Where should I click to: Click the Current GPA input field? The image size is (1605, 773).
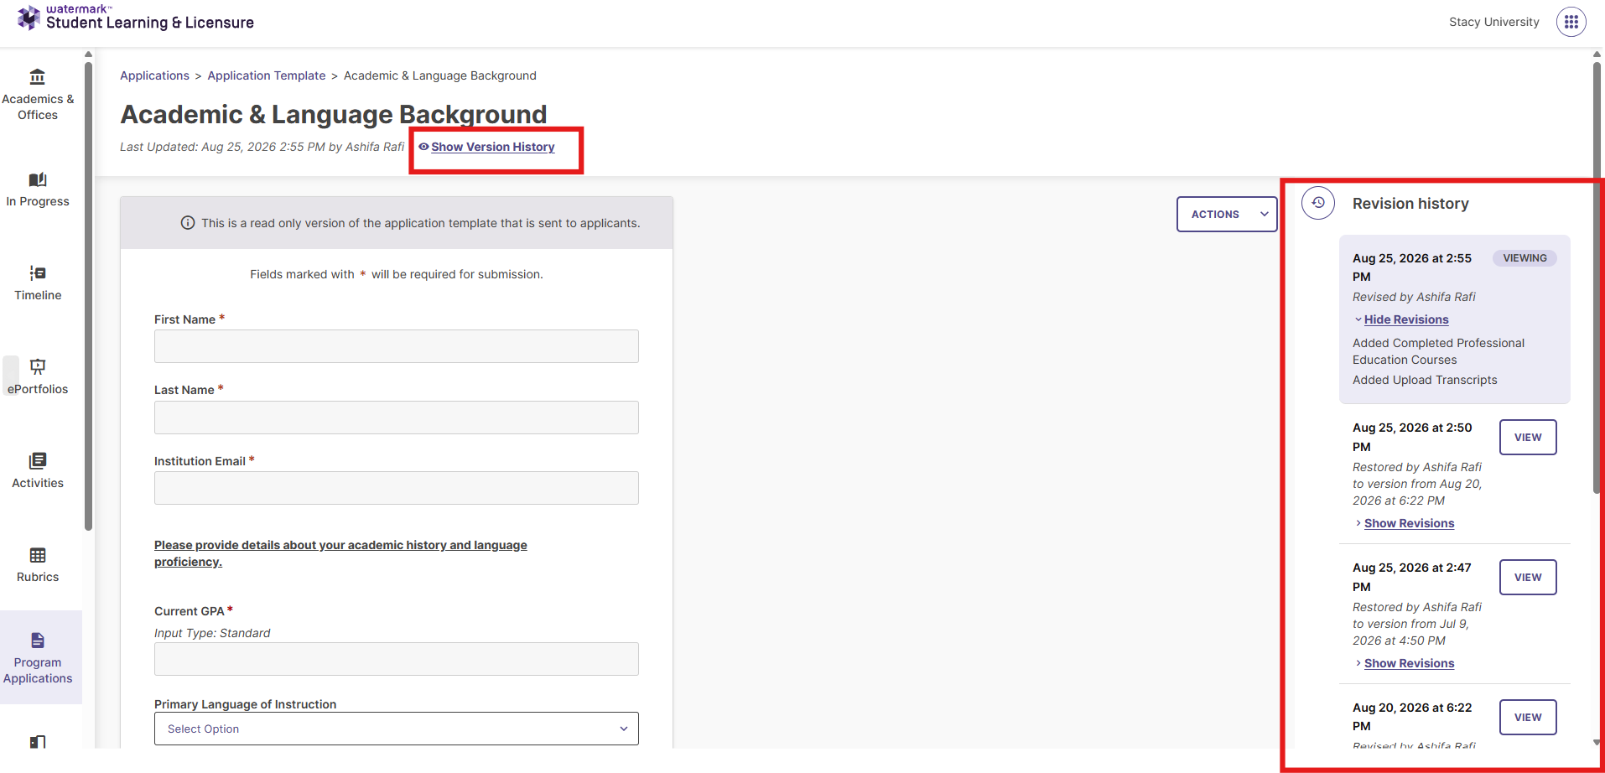397,659
